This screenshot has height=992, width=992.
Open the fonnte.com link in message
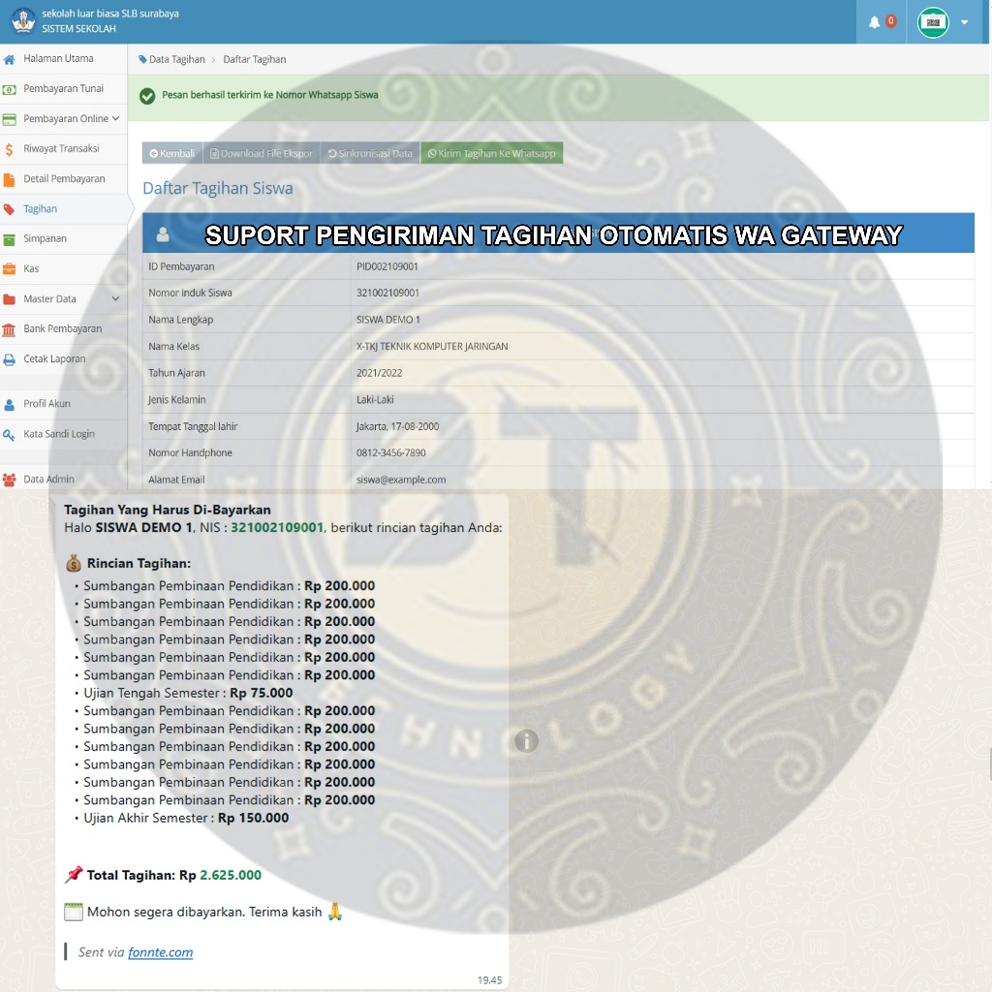[x=161, y=952]
